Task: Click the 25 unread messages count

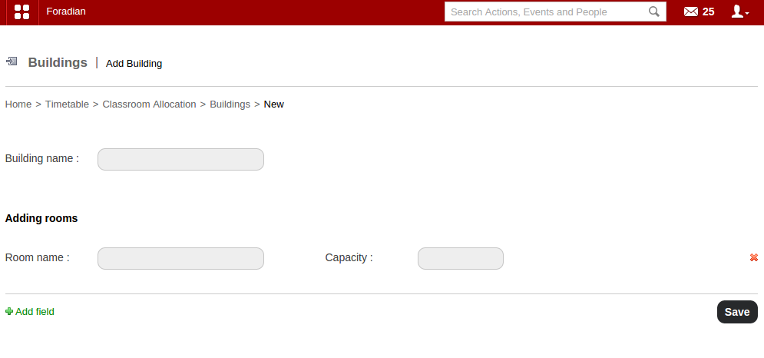Action: click(708, 12)
